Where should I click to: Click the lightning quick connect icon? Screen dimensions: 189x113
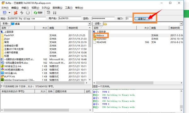point(22,13)
